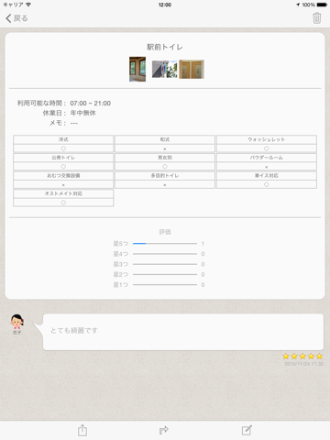This screenshot has height=440, width=330.
Task: Tap the 12:00 clock in status bar
Action: pos(165,5)
